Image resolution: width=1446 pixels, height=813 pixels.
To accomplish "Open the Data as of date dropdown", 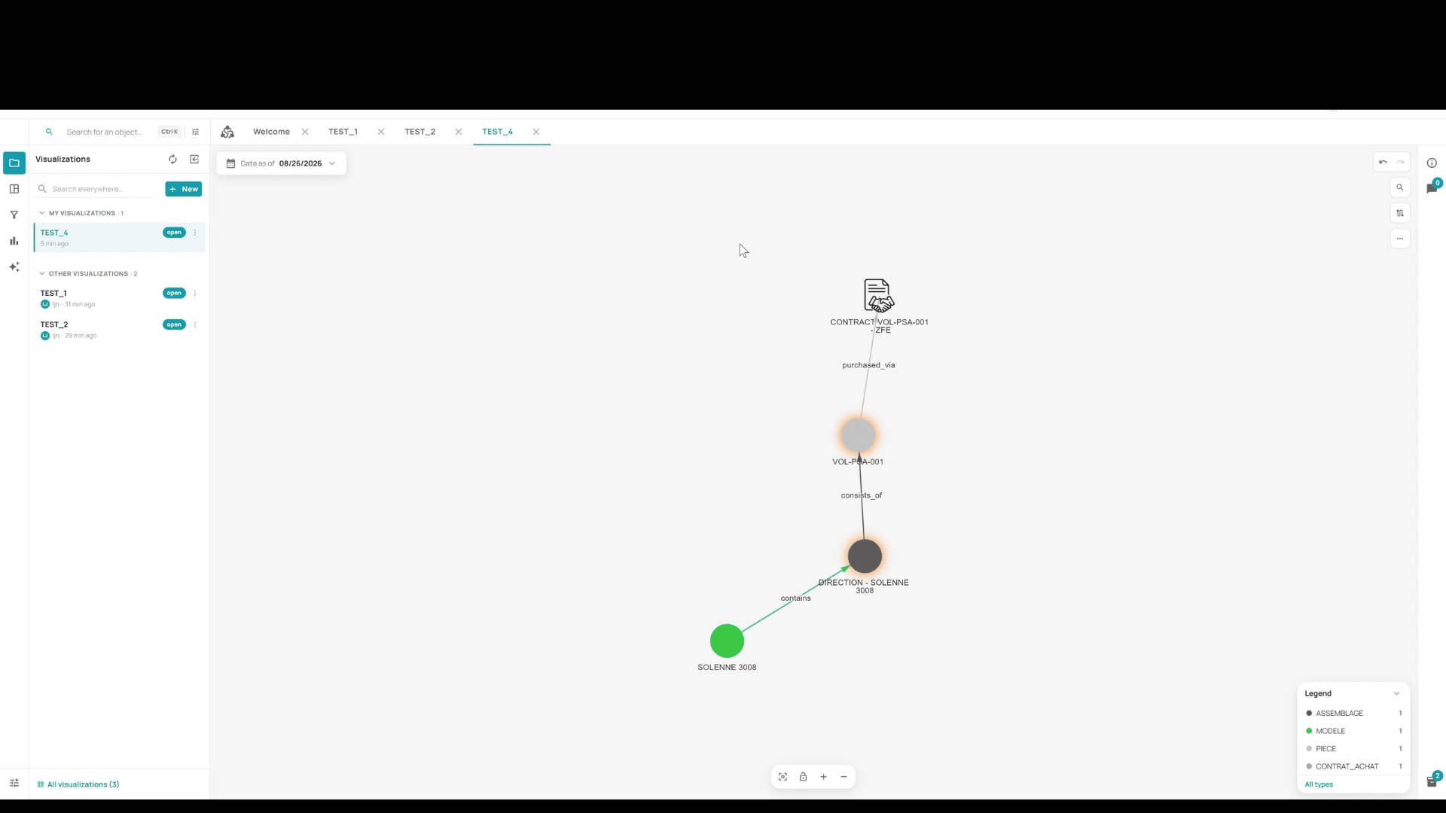I will pyautogui.click(x=282, y=163).
